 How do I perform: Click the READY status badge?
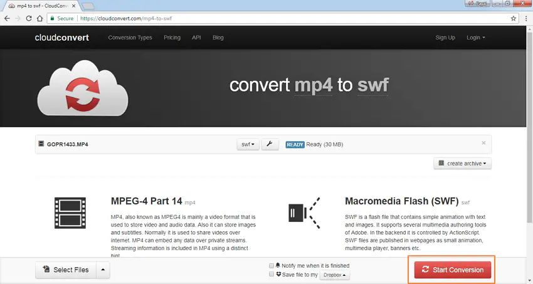click(295, 145)
